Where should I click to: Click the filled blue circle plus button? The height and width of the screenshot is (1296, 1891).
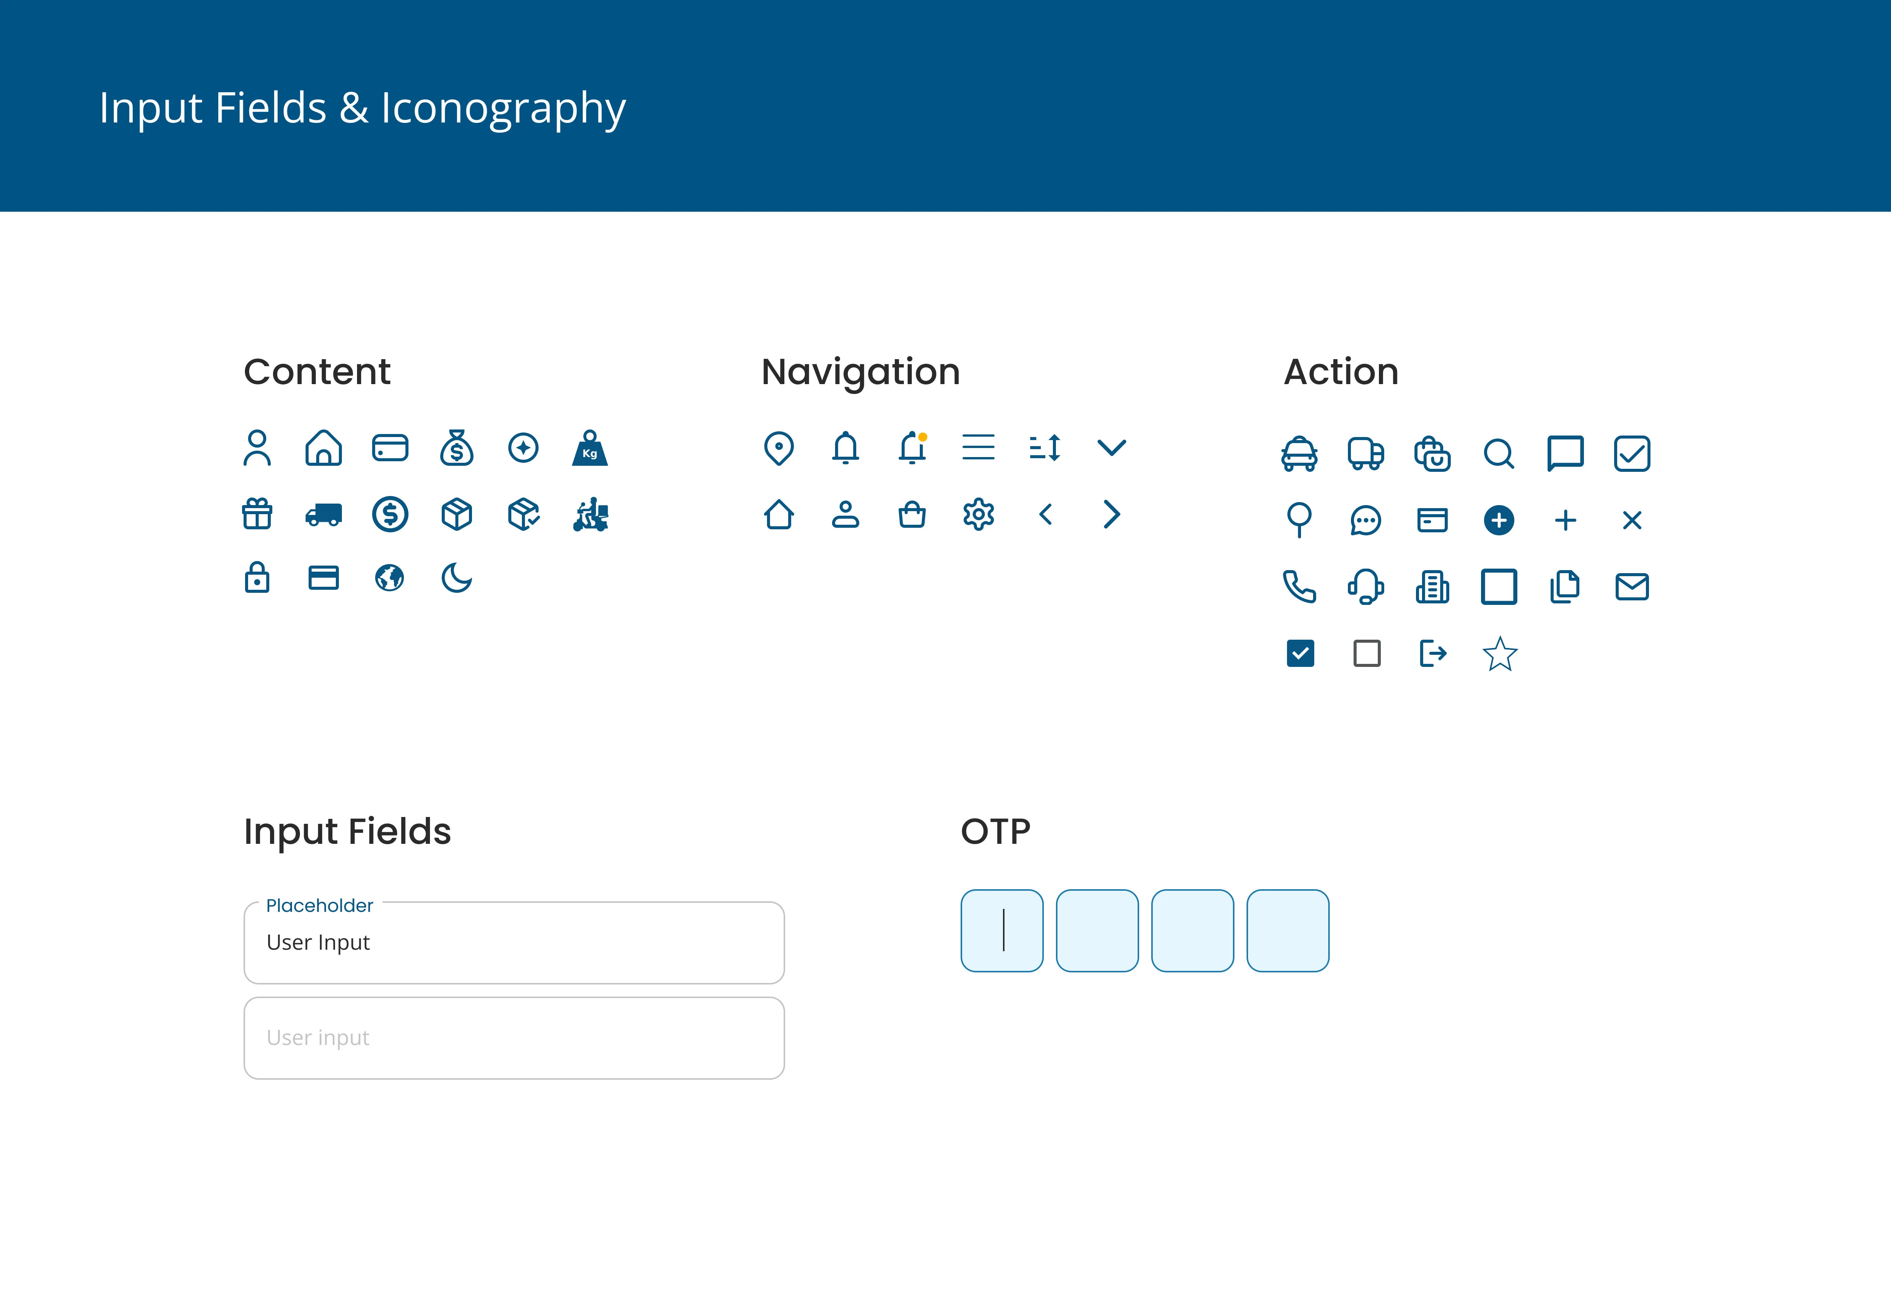(1499, 521)
